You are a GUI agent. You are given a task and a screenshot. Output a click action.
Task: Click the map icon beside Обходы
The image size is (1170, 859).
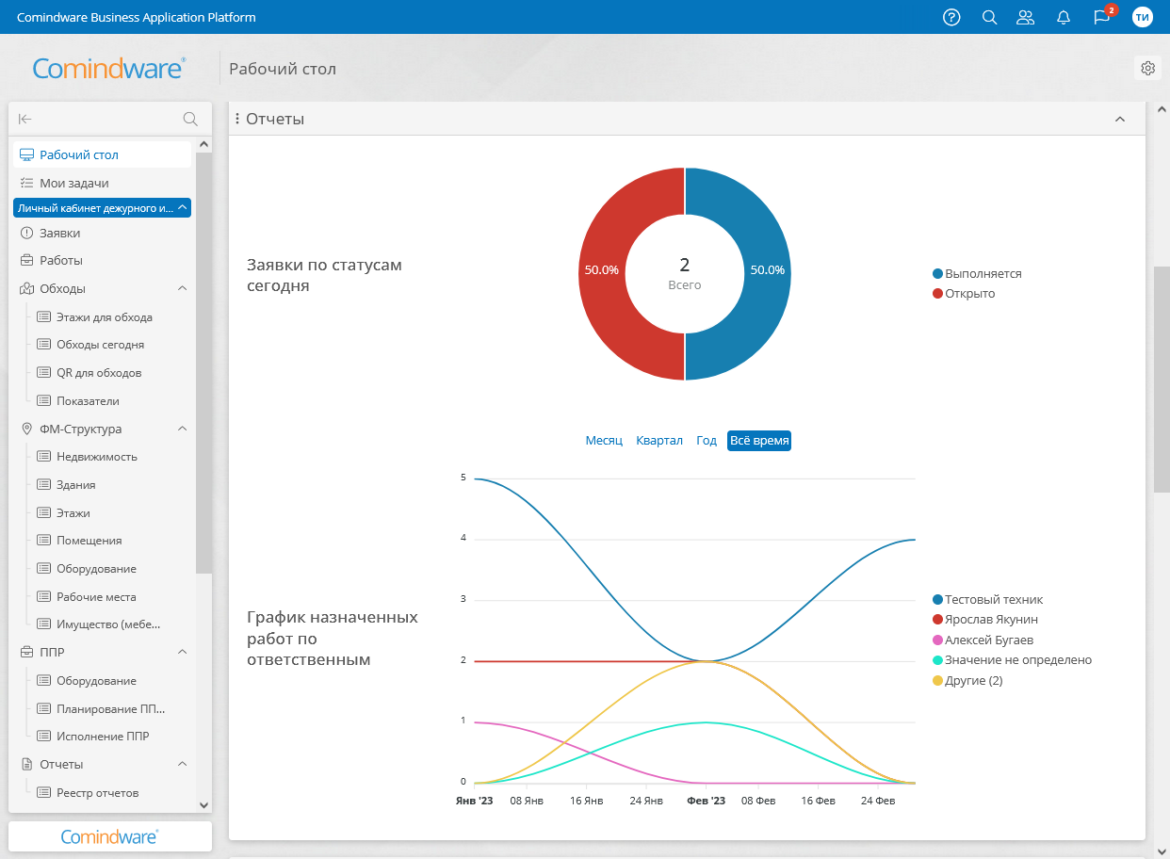26,288
